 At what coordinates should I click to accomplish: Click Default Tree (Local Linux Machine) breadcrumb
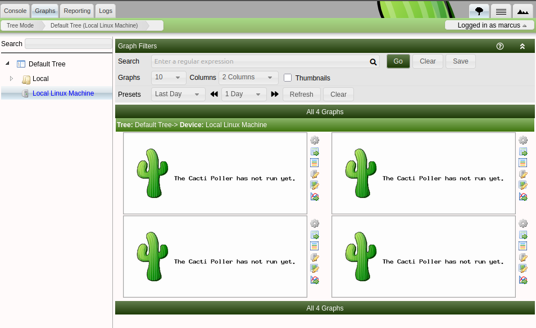(x=94, y=26)
